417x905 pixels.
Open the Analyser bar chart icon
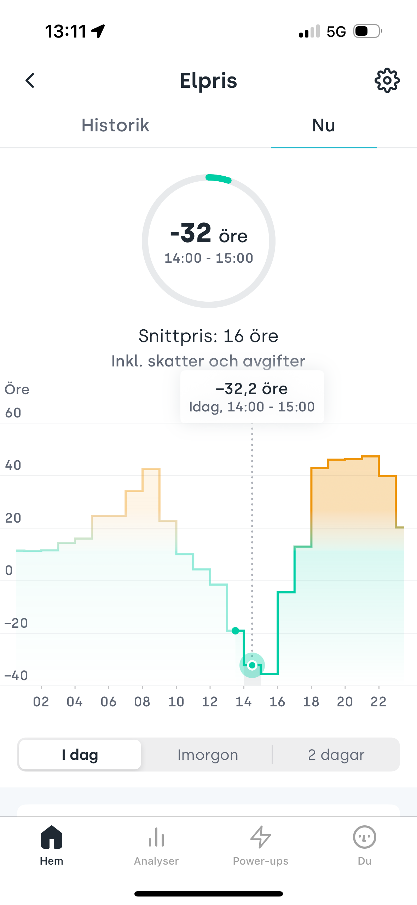coord(156,837)
